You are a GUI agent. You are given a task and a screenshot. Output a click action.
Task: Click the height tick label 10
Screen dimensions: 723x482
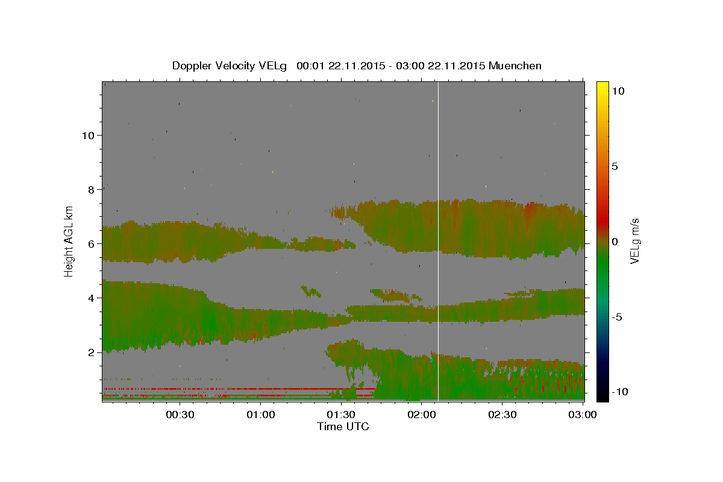89,135
